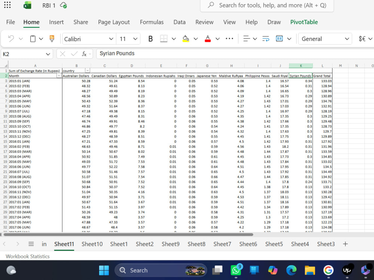This screenshot has width=374, height=280.
Task: Select the Format Painter brush
Action: click(x=52, y=38)
